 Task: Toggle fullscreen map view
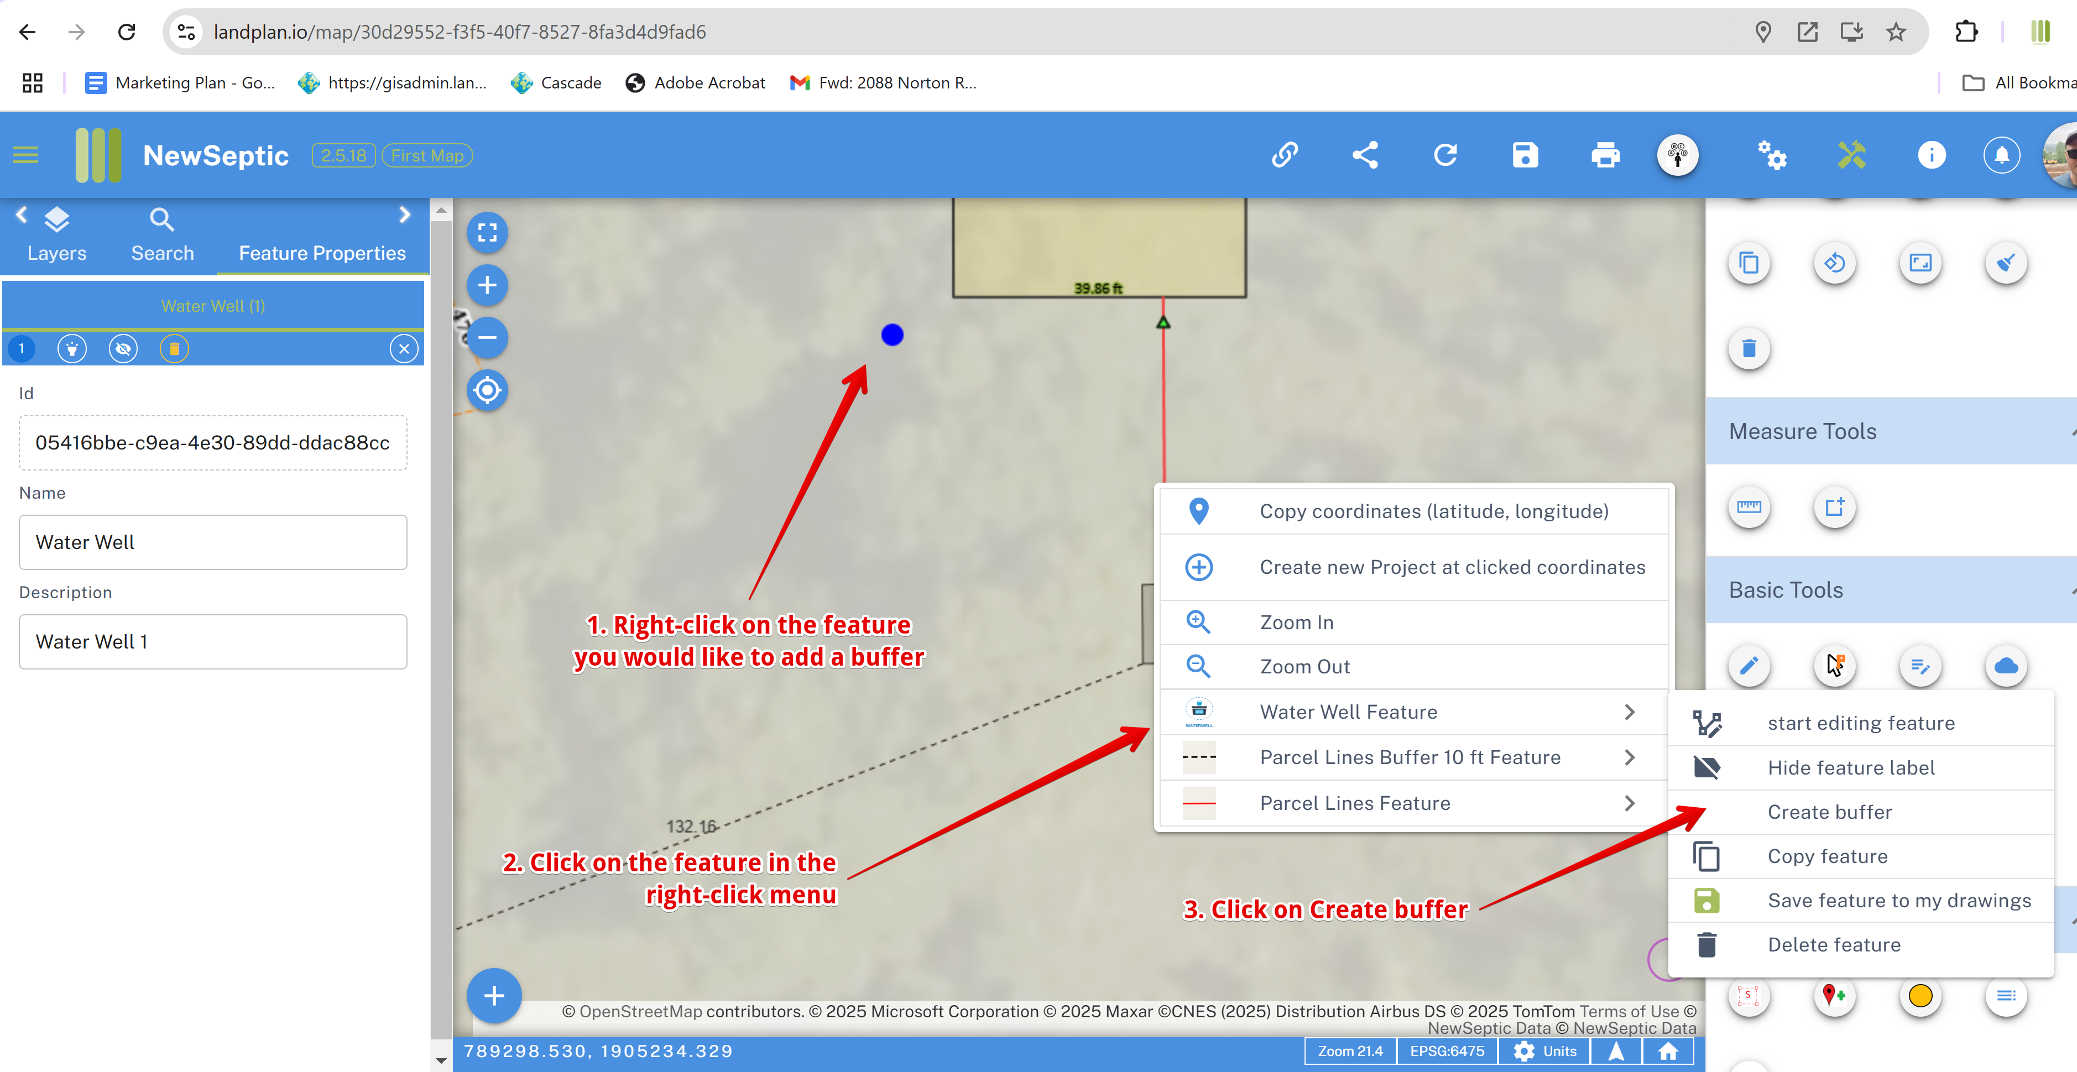(487, 233)
